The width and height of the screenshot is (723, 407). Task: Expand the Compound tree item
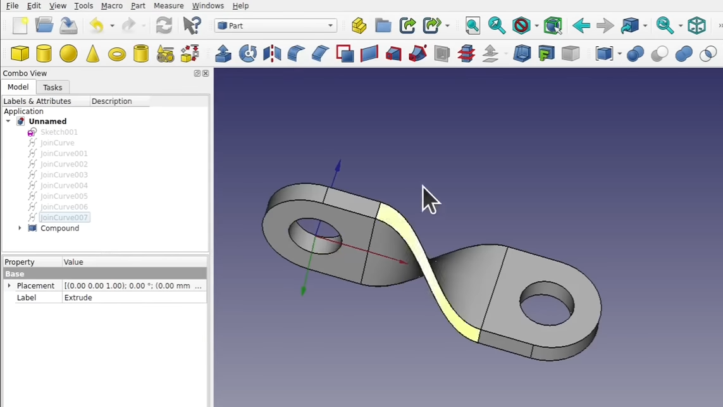click(x=20, y=228)
